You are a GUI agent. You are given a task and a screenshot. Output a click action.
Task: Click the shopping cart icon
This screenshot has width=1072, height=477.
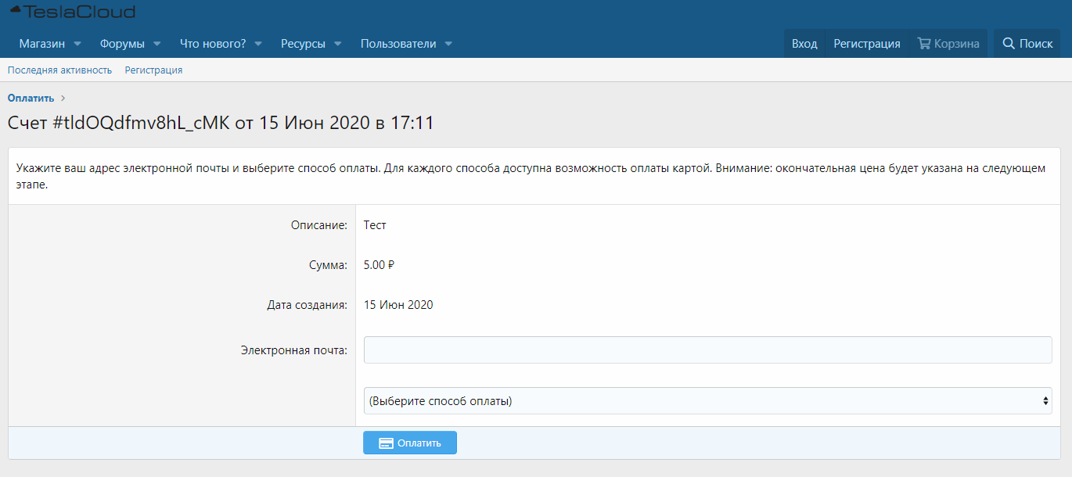(924, 44)
